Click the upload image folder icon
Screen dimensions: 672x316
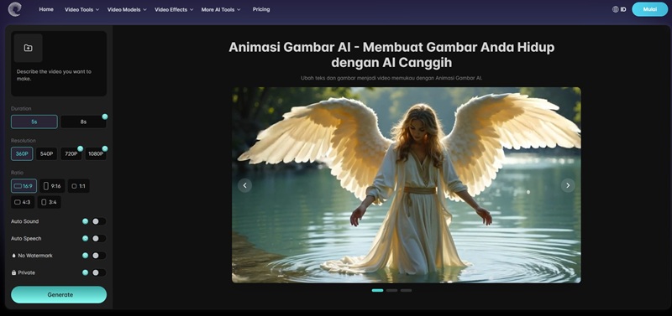click(x=29, y=48)
